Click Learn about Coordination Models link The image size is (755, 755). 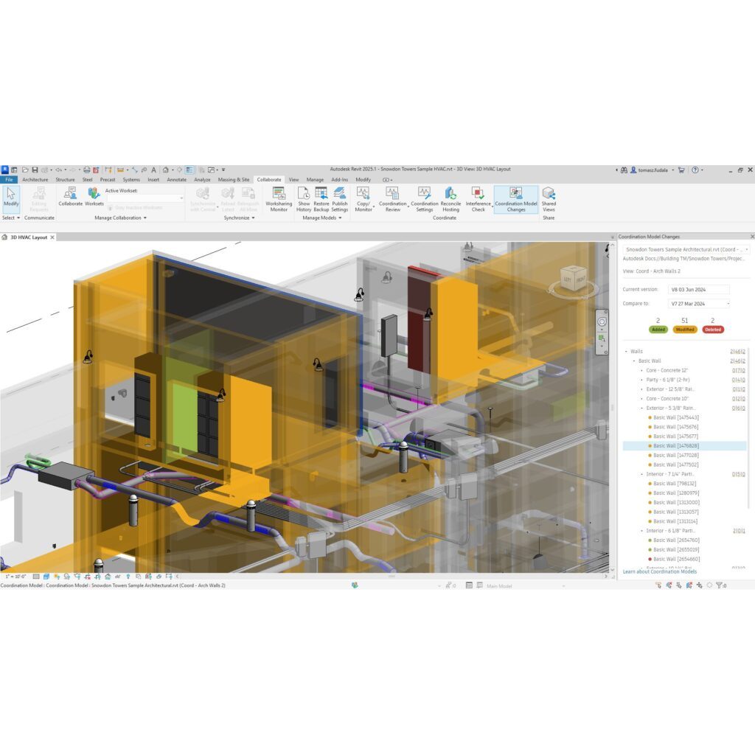[x=659, y=571]
